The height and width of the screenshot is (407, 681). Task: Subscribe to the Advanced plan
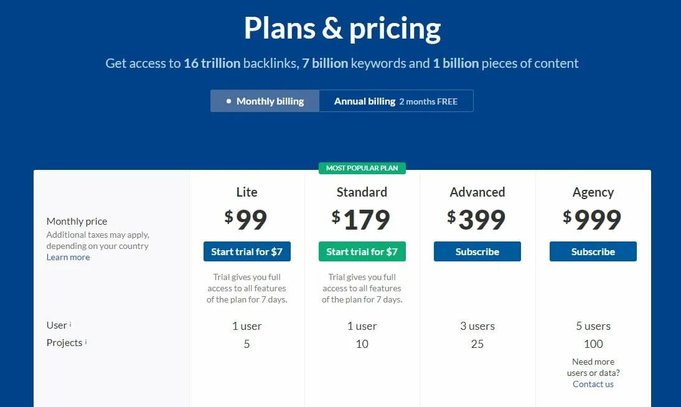click(x=477, y=251)
